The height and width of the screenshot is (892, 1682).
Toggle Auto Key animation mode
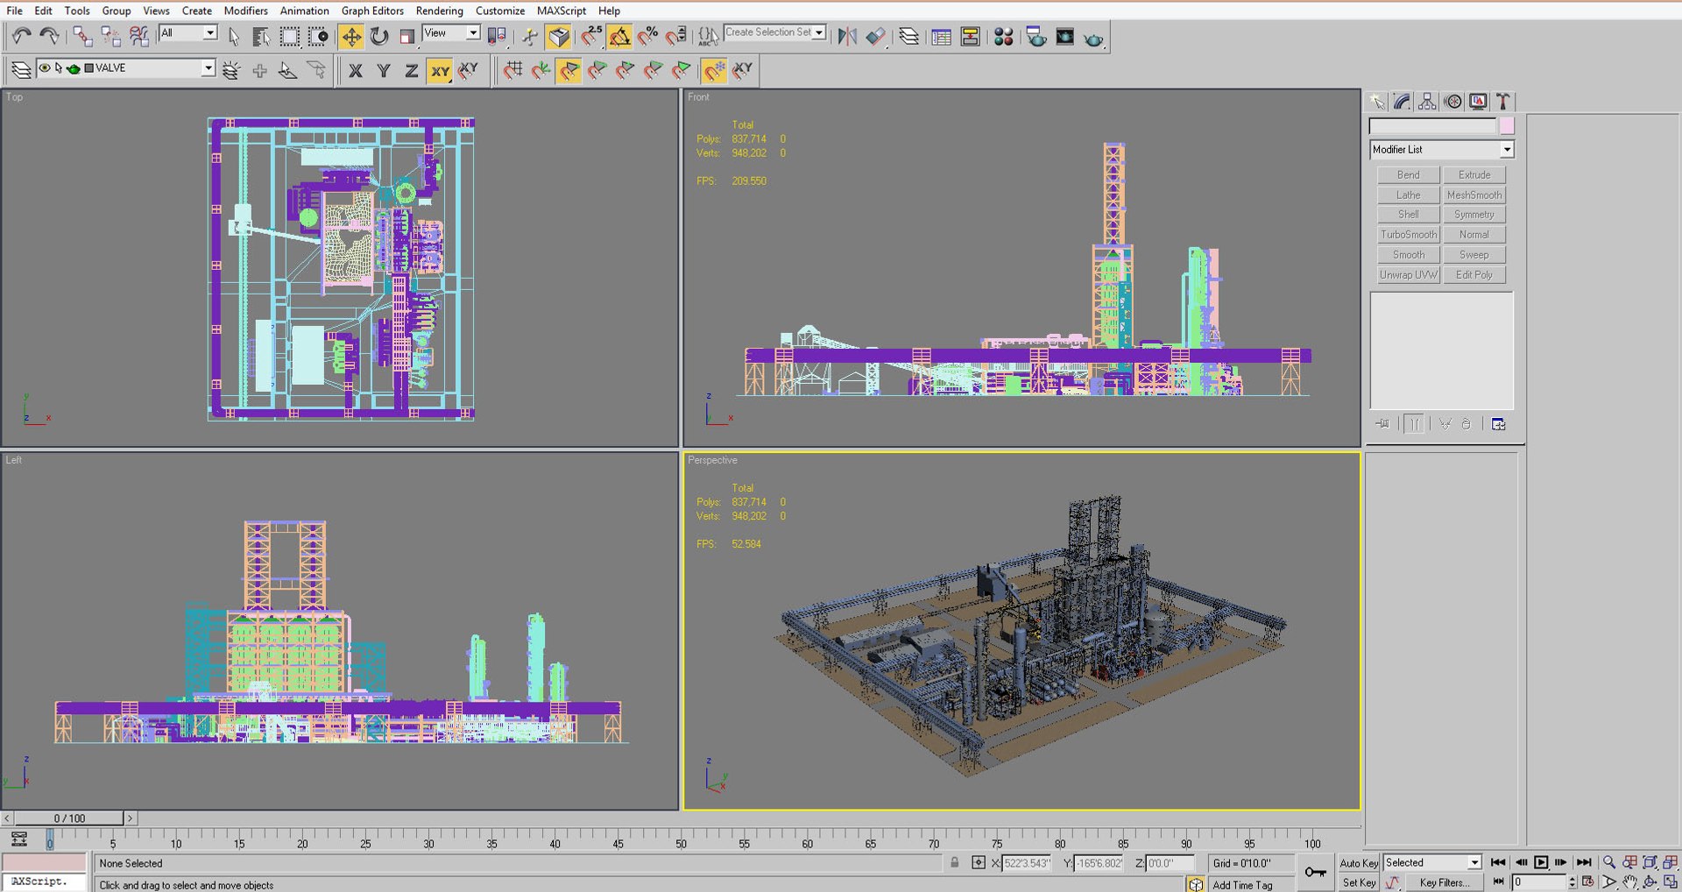[1358, 863]
